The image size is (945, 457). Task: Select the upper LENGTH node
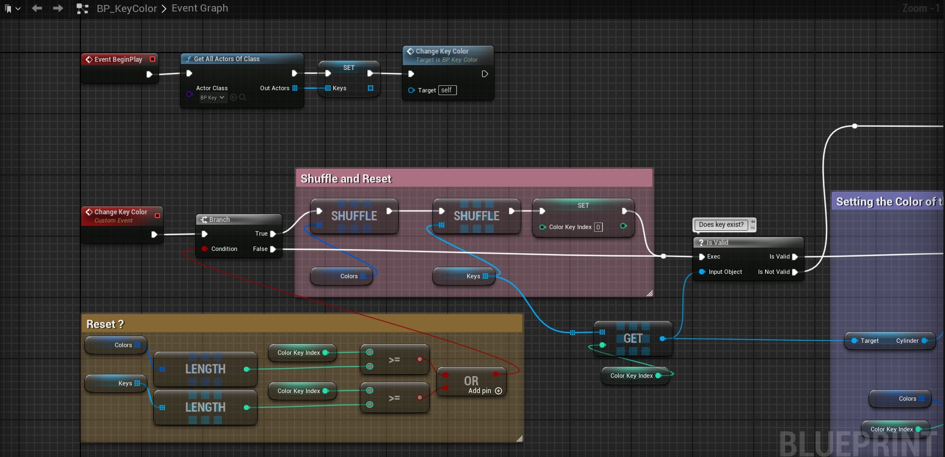coord(206,369)
